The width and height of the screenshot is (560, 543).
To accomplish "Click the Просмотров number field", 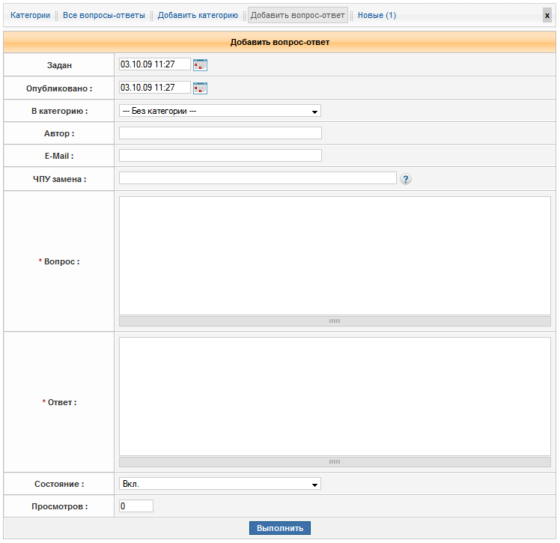I will pos(136,506).
